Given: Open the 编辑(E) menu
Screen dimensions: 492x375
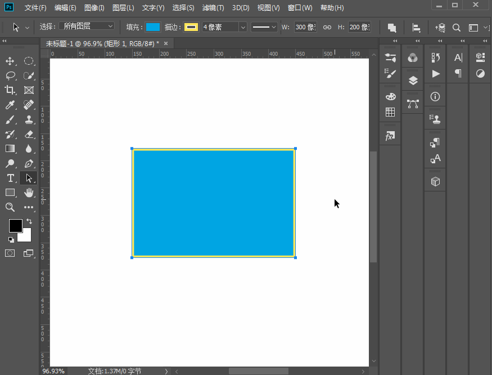Looking at the screenshot, I should (x=65, y=8).
